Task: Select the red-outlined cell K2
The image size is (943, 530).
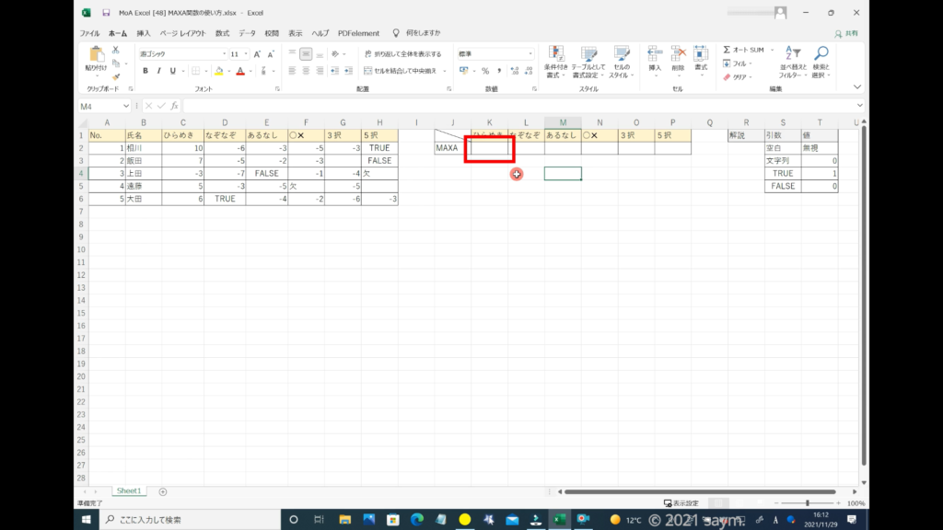Action: (x=489, y=147)
